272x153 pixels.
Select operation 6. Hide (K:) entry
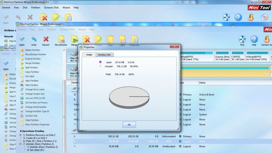[40, 141]
